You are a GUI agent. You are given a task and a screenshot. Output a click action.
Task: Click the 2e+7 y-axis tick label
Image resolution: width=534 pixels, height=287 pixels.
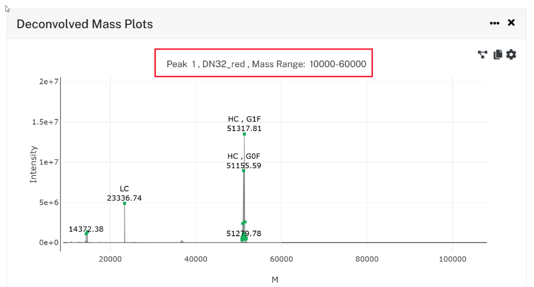[x=49, y=82]
